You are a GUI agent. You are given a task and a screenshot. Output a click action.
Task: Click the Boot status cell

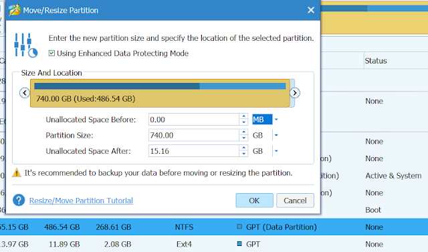pos(373,210)
